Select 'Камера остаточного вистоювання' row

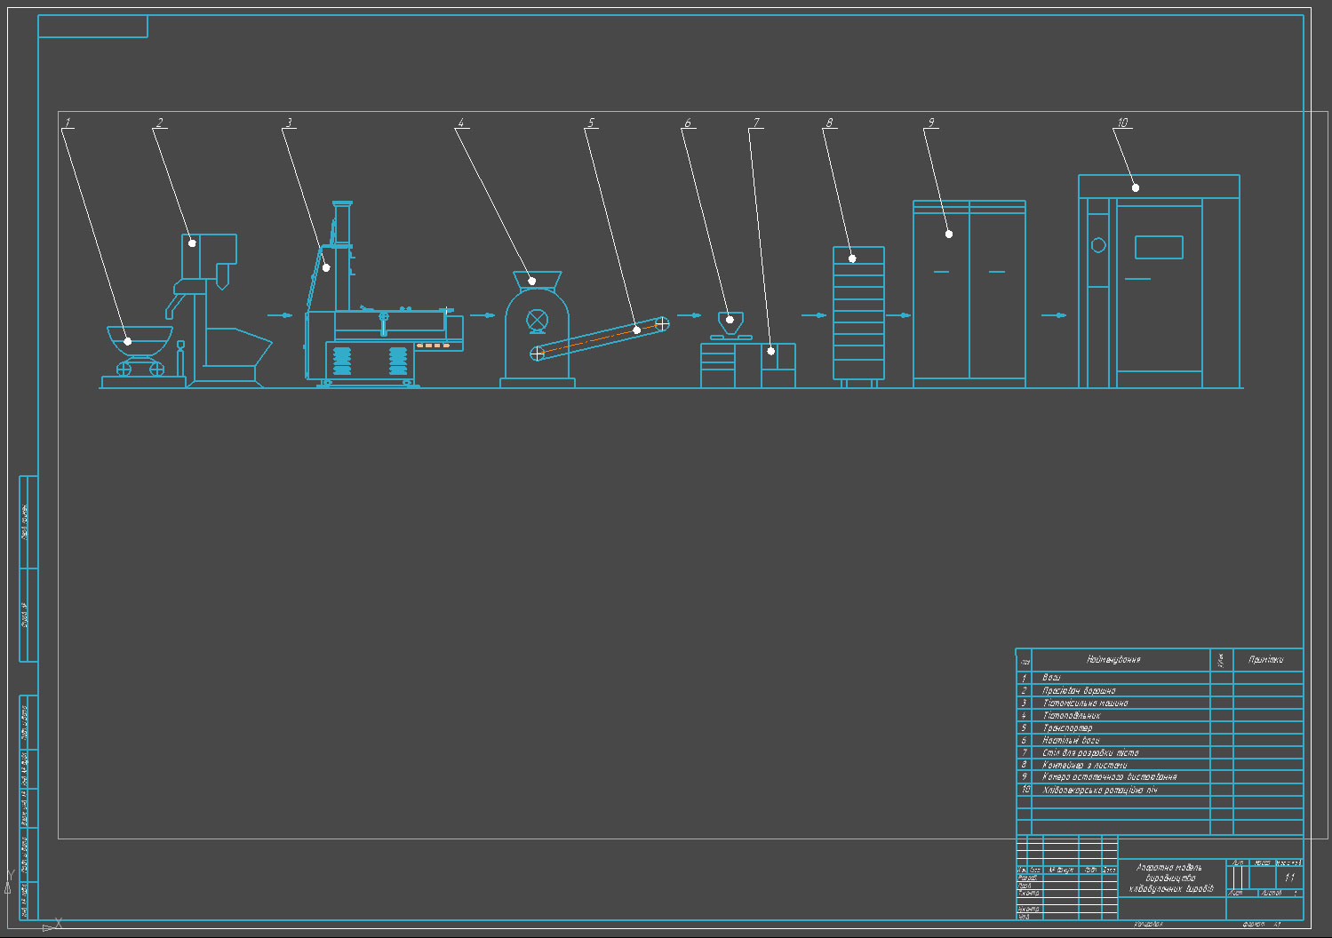pyautogui.click(x=1110, y=777)
